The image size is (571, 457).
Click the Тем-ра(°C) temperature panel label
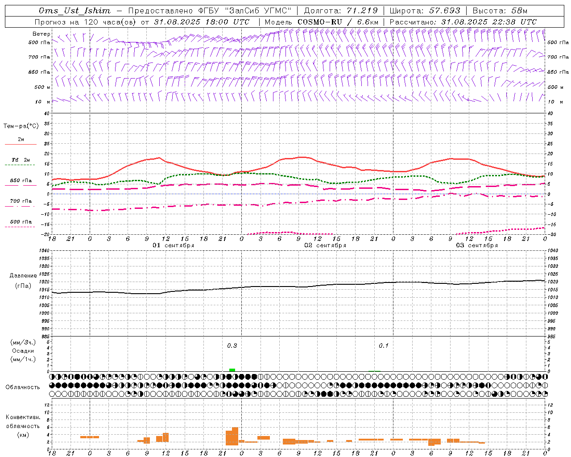coord(21,126)
